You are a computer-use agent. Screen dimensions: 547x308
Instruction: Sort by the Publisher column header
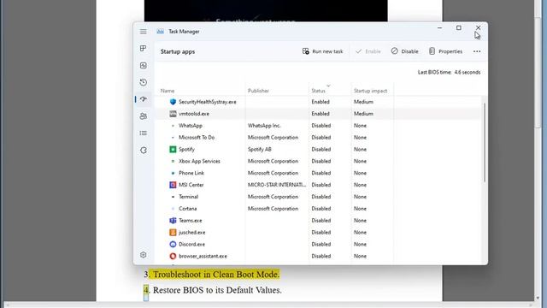tap(258, 91)
